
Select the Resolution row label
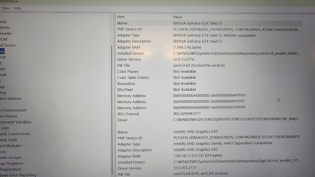pyautogui.click(x=126, y=84)
